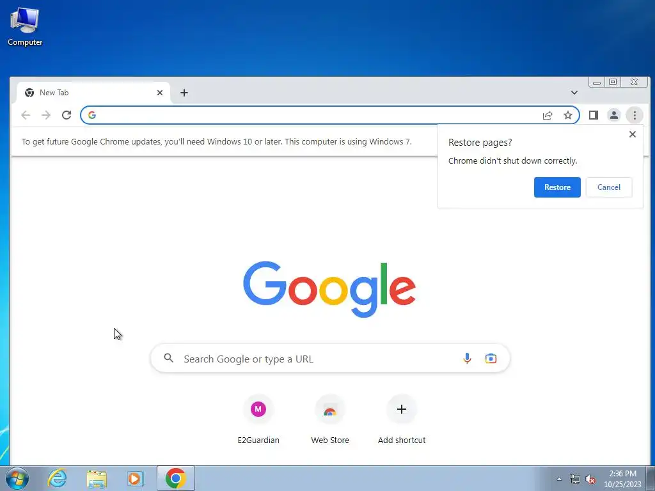Open a new tab with plus button
The image size is (655, 491).
184,93
